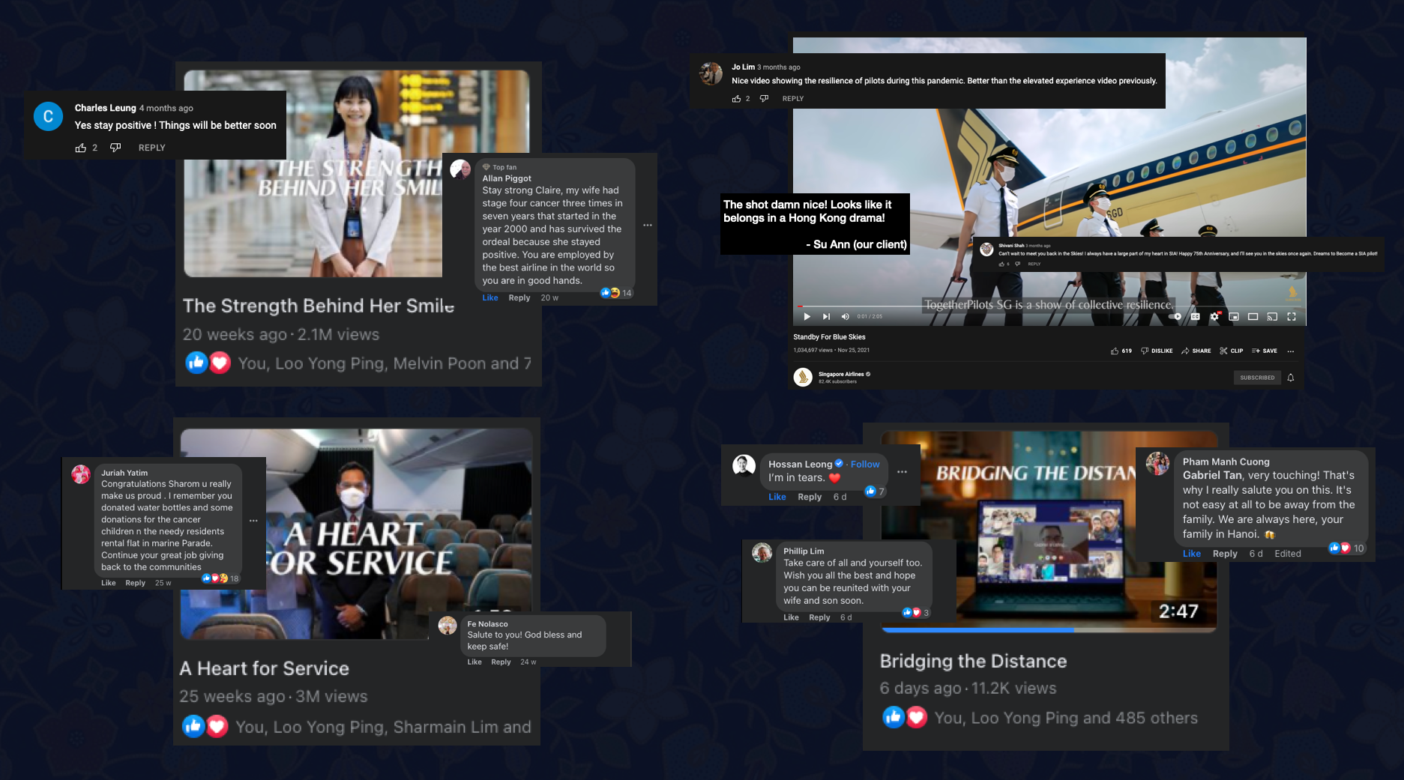
Task: Click the Bridging the Distance video progress bar
Action: (x=1049, y=630)
